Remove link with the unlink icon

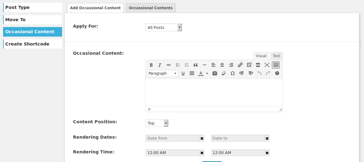249,65
